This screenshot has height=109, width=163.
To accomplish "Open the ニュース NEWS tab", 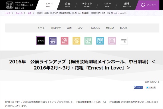I will 48,5.
